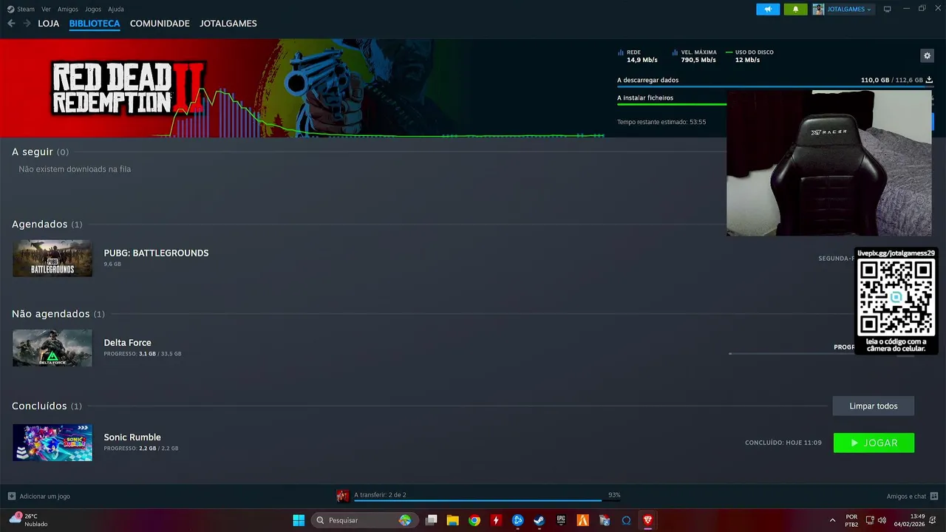Click the VEL. MÁXIMA 790,5 Mb/s stat

click(695, 56)
